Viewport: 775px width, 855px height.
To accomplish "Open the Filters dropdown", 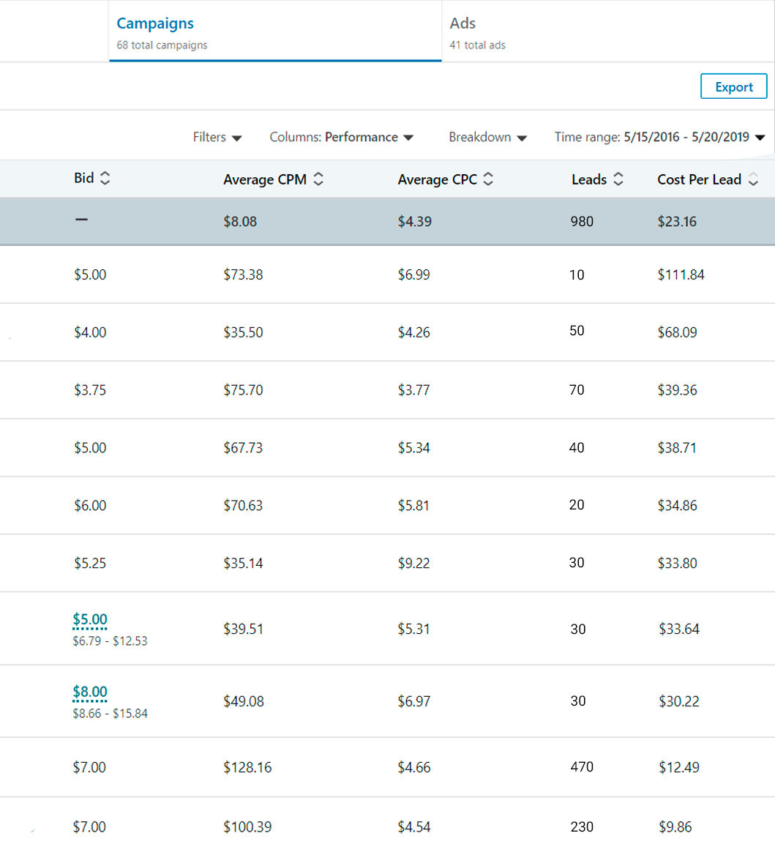I will click(x=217, y=137).
